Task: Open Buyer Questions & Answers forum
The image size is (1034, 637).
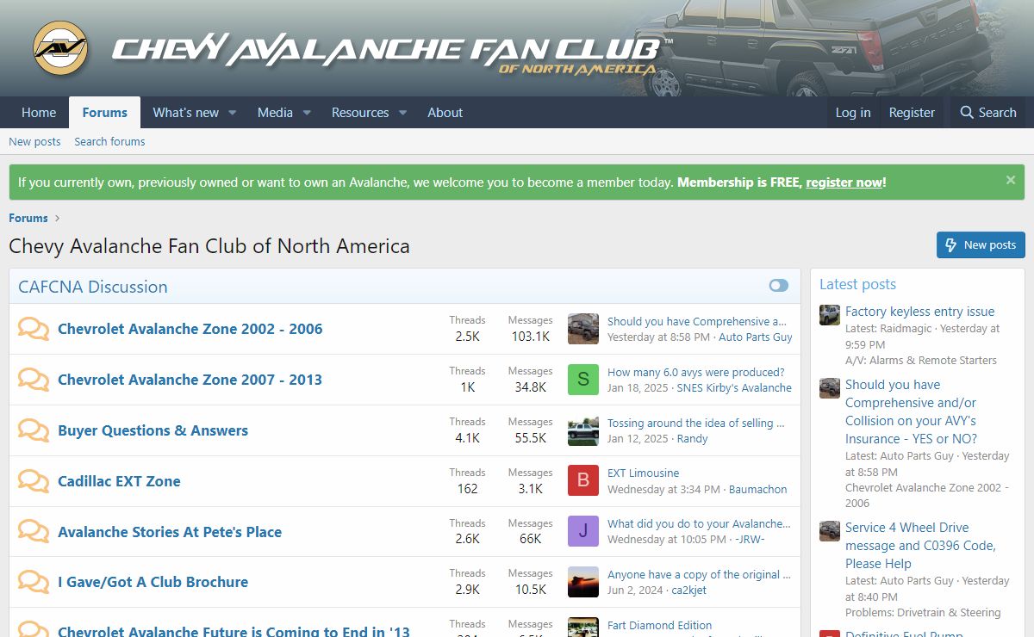Action: pos(153,430)
